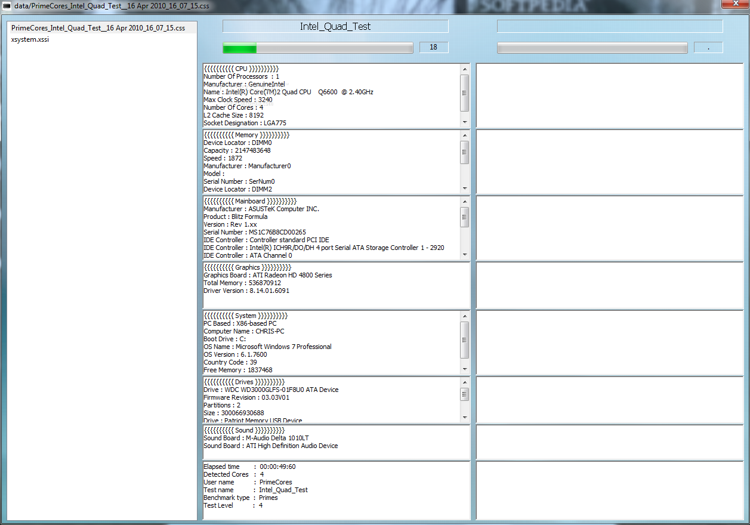Click the CPU section header line
The width and height of the screenshot is (750, 525).
[241, 69]
